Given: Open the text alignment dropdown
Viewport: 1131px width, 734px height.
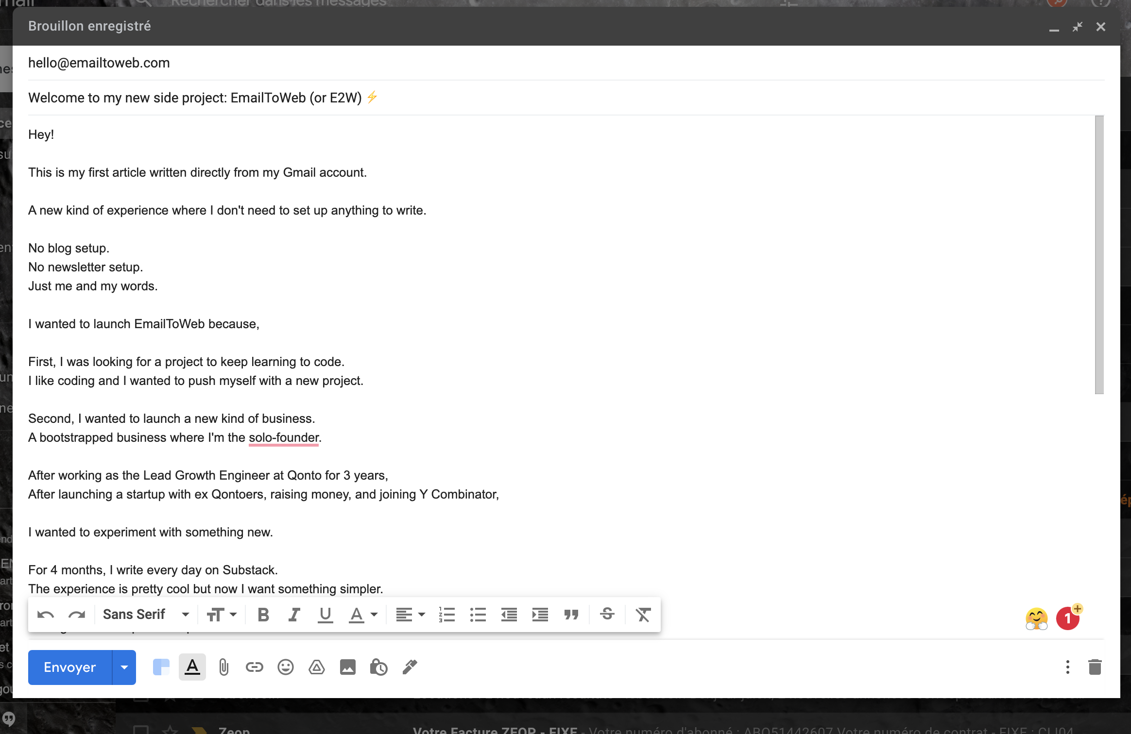Looking at the screenshot, I should [411, 615].
